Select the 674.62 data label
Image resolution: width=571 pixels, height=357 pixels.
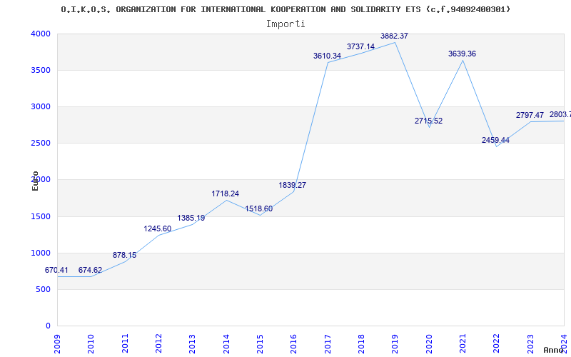click(90, 271)
